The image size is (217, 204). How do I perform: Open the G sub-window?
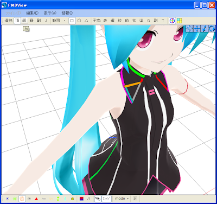pos(149,21)
